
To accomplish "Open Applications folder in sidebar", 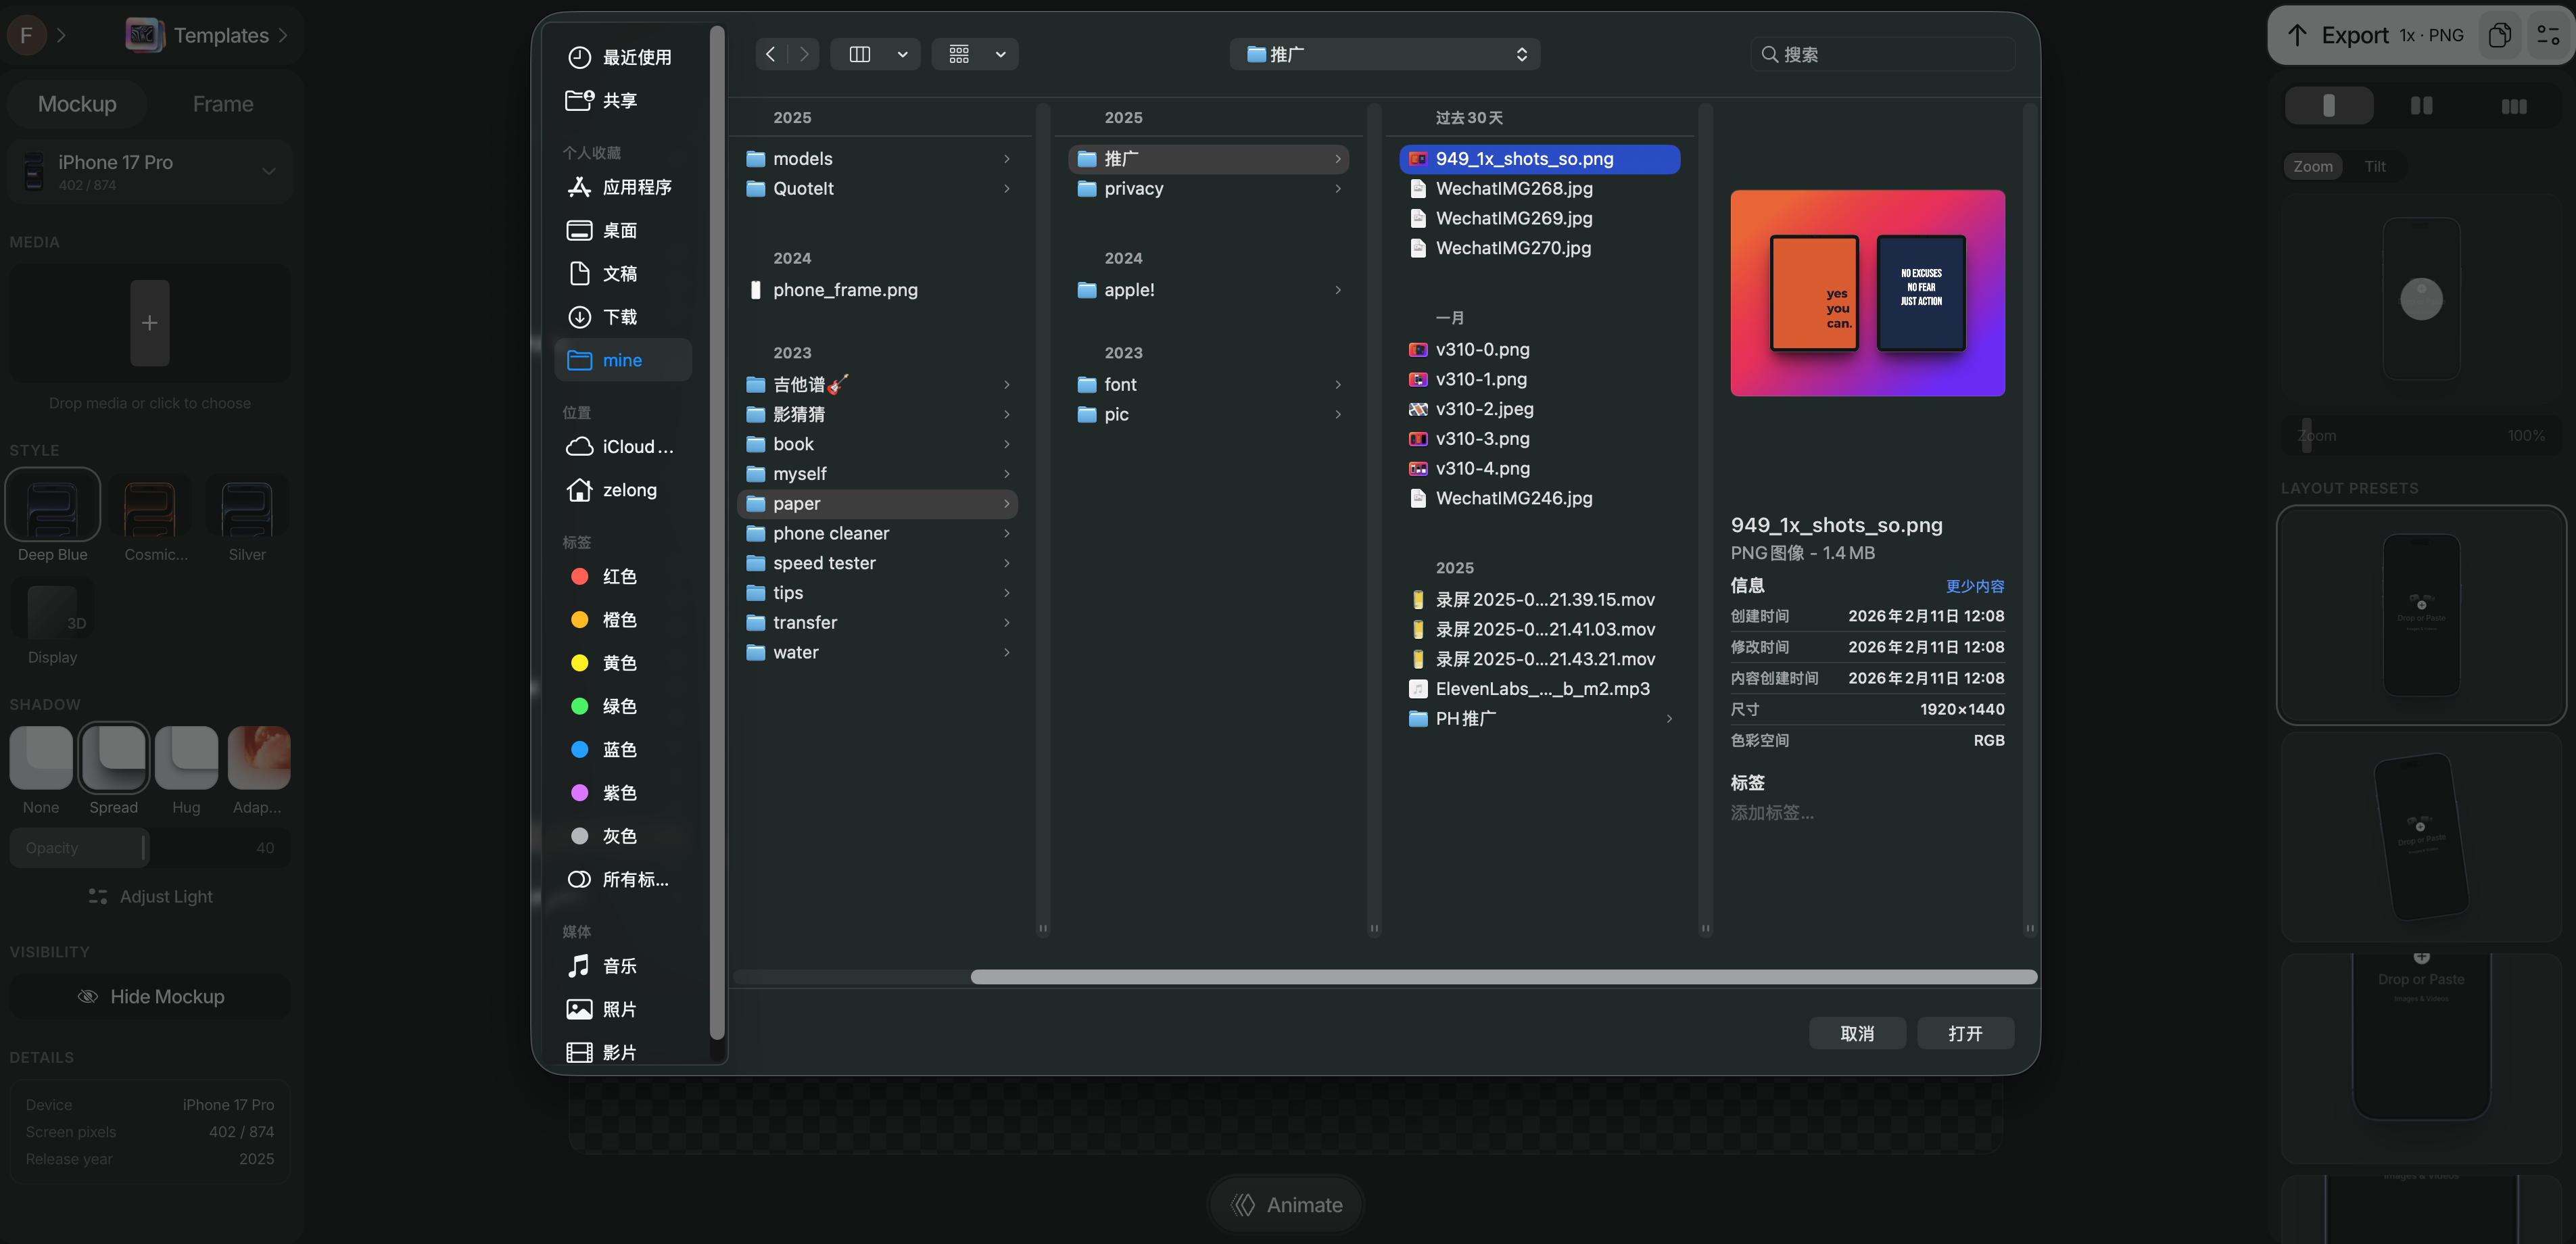I will [x=636, y=187].
